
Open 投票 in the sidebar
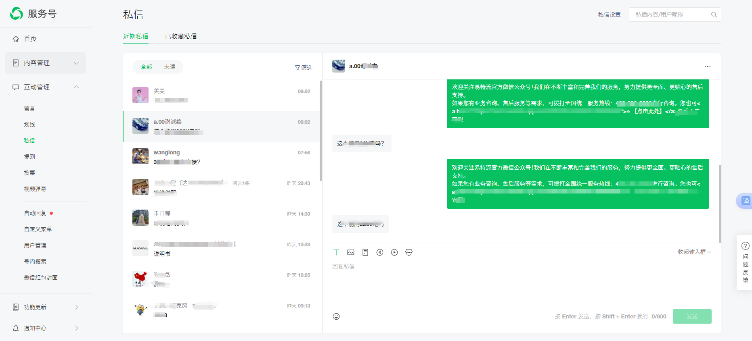29,173
